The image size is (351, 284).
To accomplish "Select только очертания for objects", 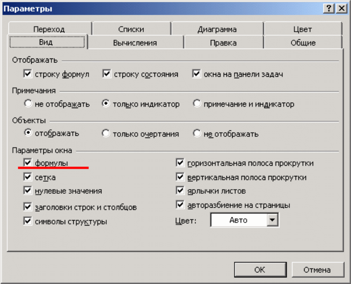I will [x=106, y=134].
